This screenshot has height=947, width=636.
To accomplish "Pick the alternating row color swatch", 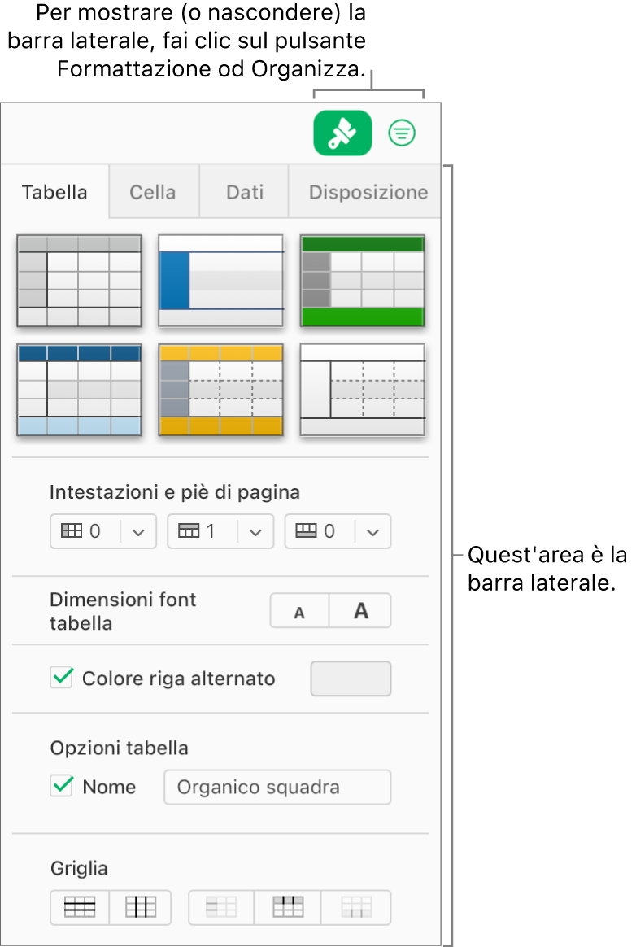I will (351, 678).
